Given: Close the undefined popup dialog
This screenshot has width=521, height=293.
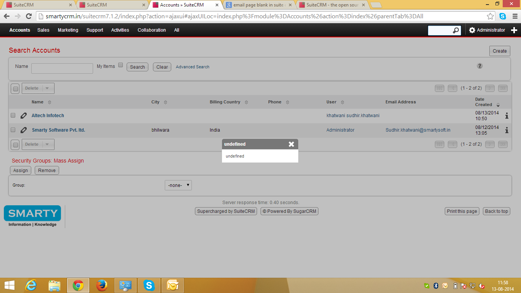Looking at the screenshot, I should 291,144.
